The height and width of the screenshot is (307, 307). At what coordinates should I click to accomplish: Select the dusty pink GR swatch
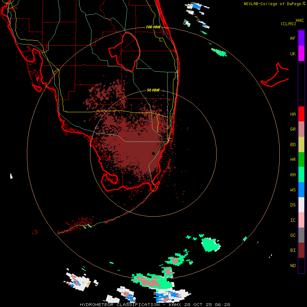(x=301, y=129)
